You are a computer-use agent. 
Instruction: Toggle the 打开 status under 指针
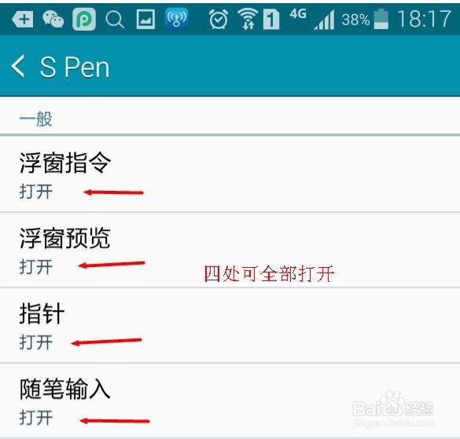coord(36,342)
